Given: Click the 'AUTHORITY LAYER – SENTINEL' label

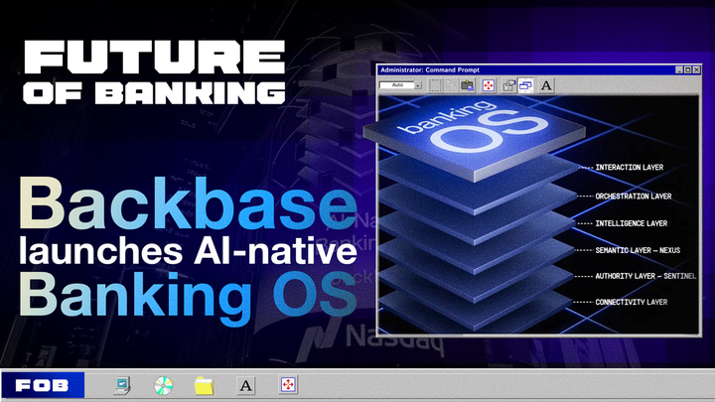Looking at the screenshot, I should pyautogui.click(x=645, y=276).
